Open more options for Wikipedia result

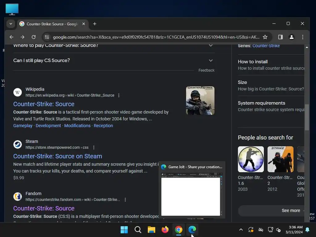click(x=119, y=95)
